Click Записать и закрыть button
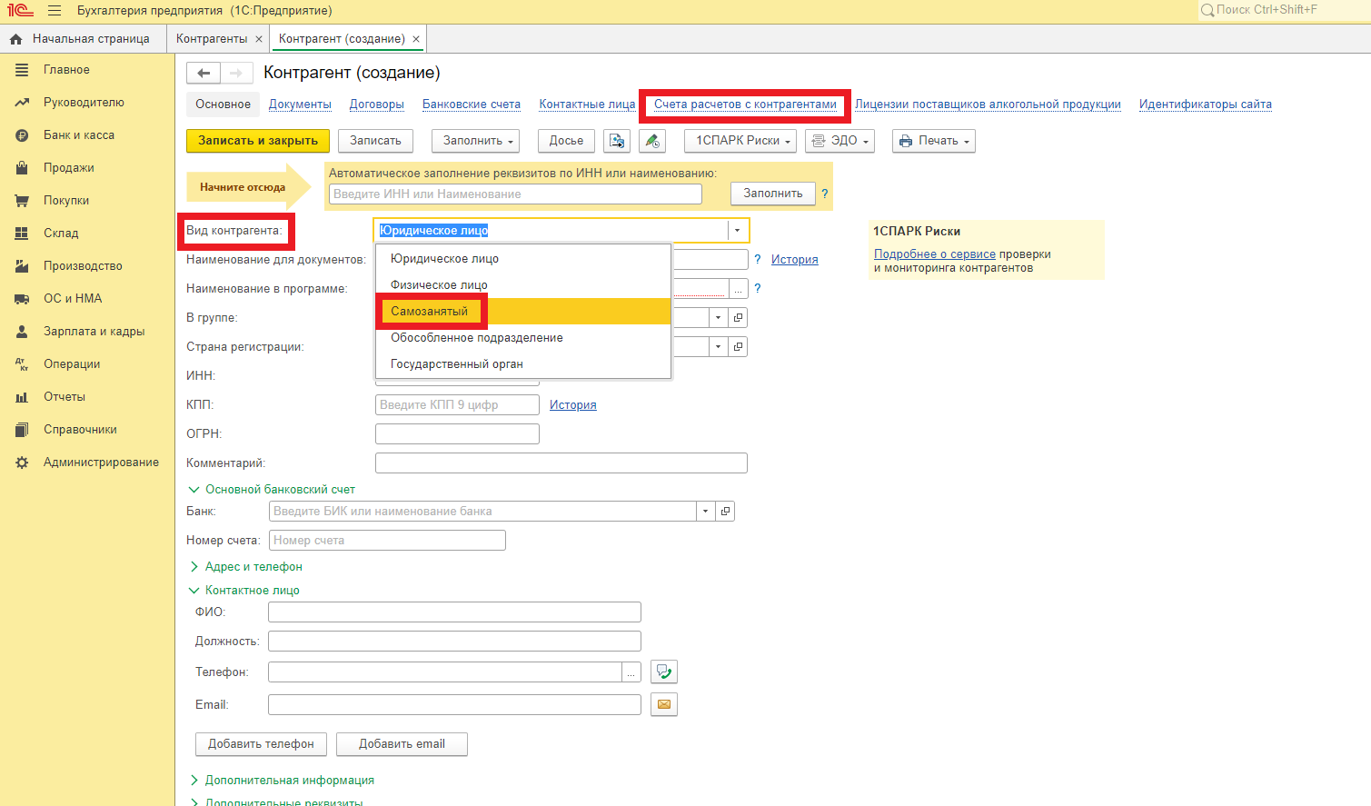 [x=258, y=141]
